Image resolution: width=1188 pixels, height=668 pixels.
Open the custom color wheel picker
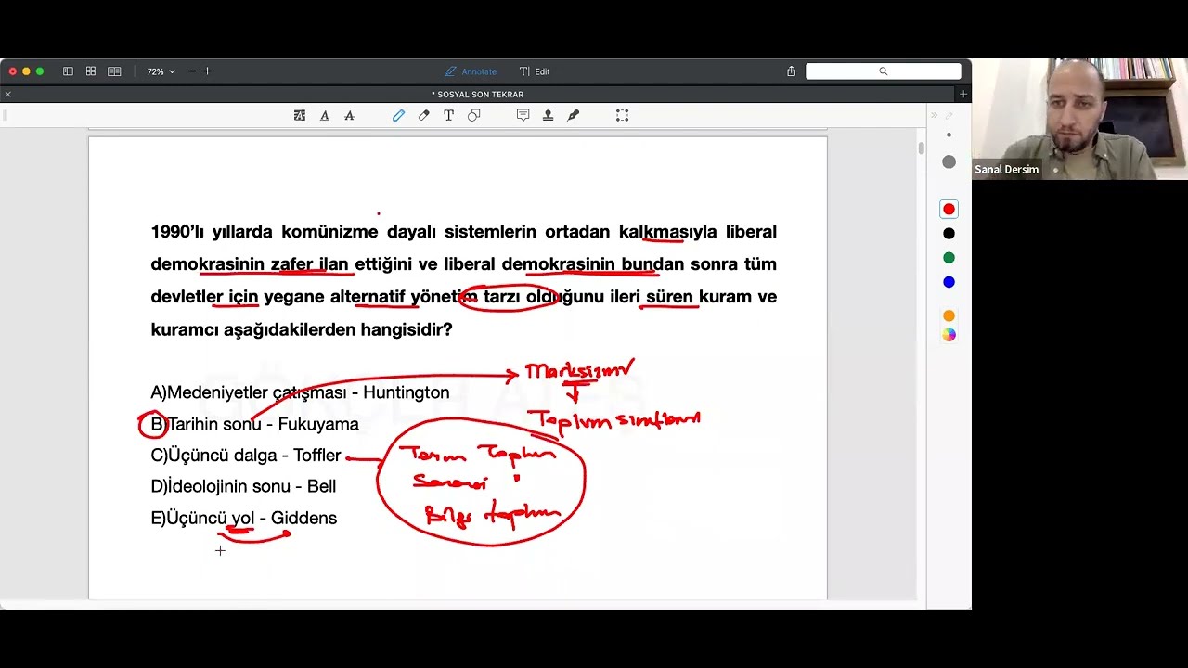tap(949, 335)
